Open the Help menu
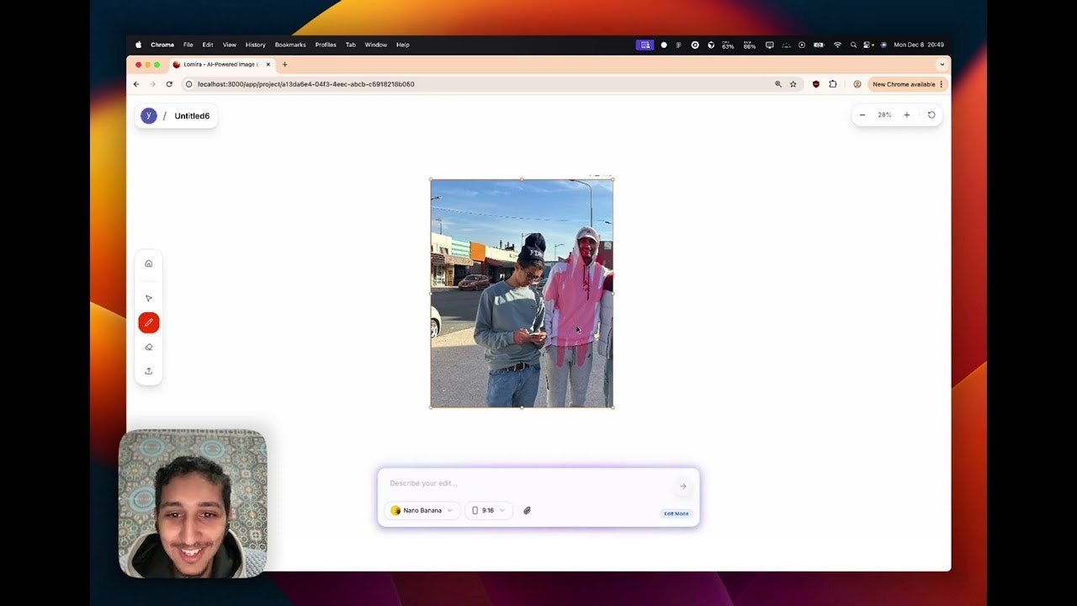Screen dimensions: 1077x606 tap(403, 45)
